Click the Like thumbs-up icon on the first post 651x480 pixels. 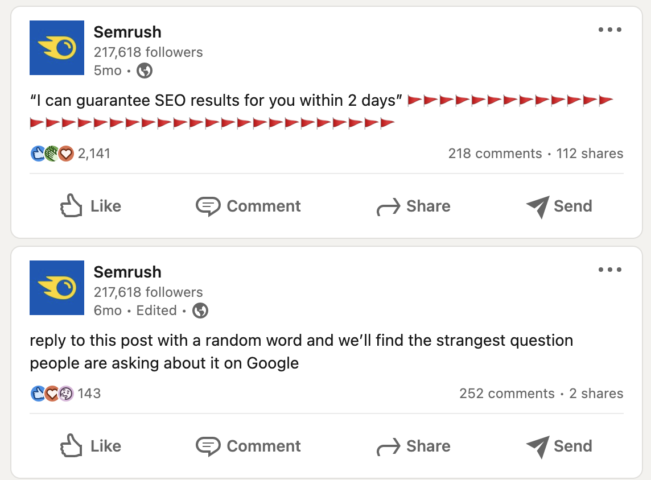tap(71, 206)
